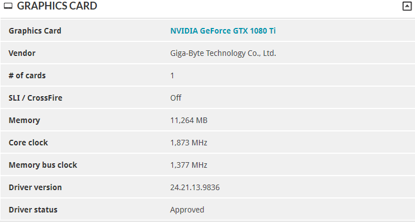Click the Approved driver status value
The width and height of the screenshot is (415, 222).
pos(187,210)
